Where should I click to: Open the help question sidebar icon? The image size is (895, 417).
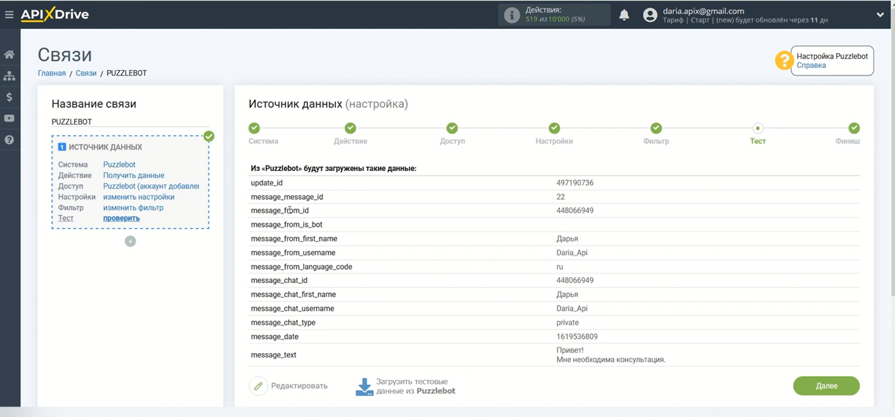[x=9, y=140]
